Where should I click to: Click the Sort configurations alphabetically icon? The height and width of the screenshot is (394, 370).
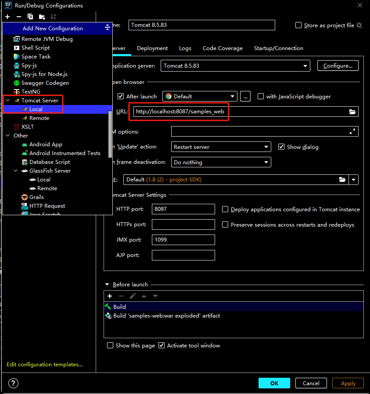click(x=53, y=17)
